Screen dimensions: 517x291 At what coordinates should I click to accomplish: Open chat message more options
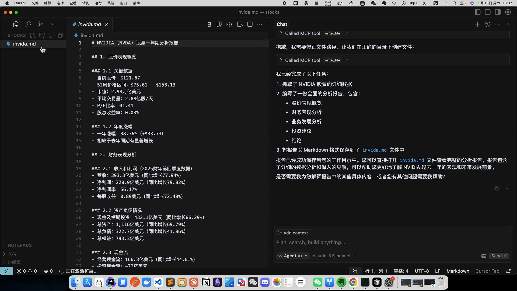[x=506, y=189]
